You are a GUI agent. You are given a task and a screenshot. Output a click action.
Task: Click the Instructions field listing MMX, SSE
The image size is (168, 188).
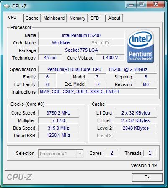(x=97, y=92)
